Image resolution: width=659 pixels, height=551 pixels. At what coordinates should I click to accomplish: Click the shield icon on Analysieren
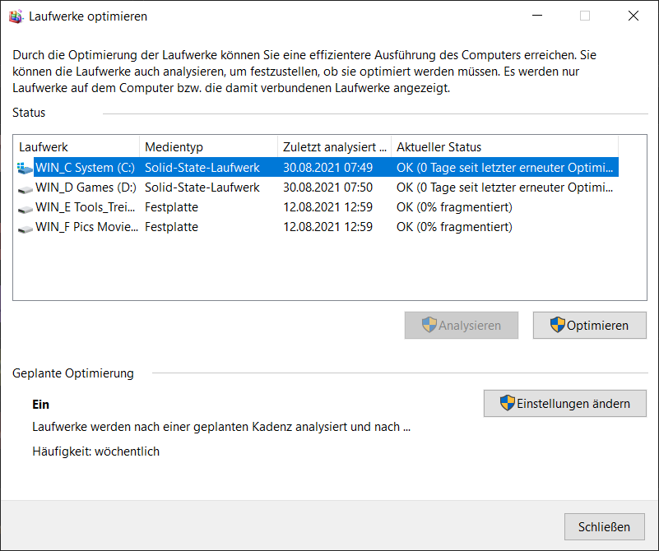(x=429, y=325)
